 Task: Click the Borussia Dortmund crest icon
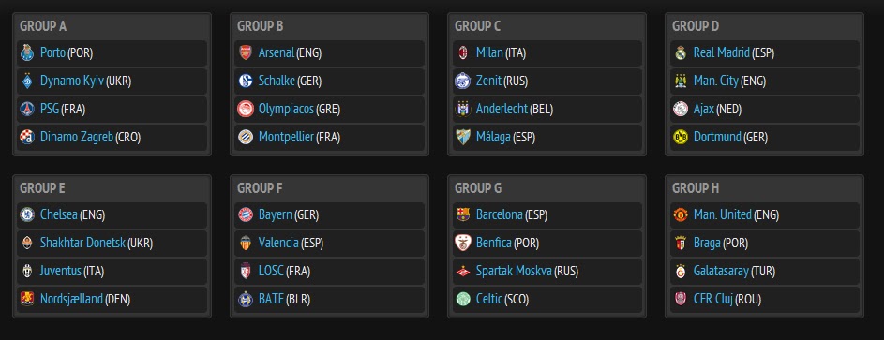[681, 137]
